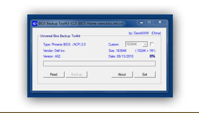
Task: Open the Custom 16384K dropdown arrow
Action: (145, 44)
